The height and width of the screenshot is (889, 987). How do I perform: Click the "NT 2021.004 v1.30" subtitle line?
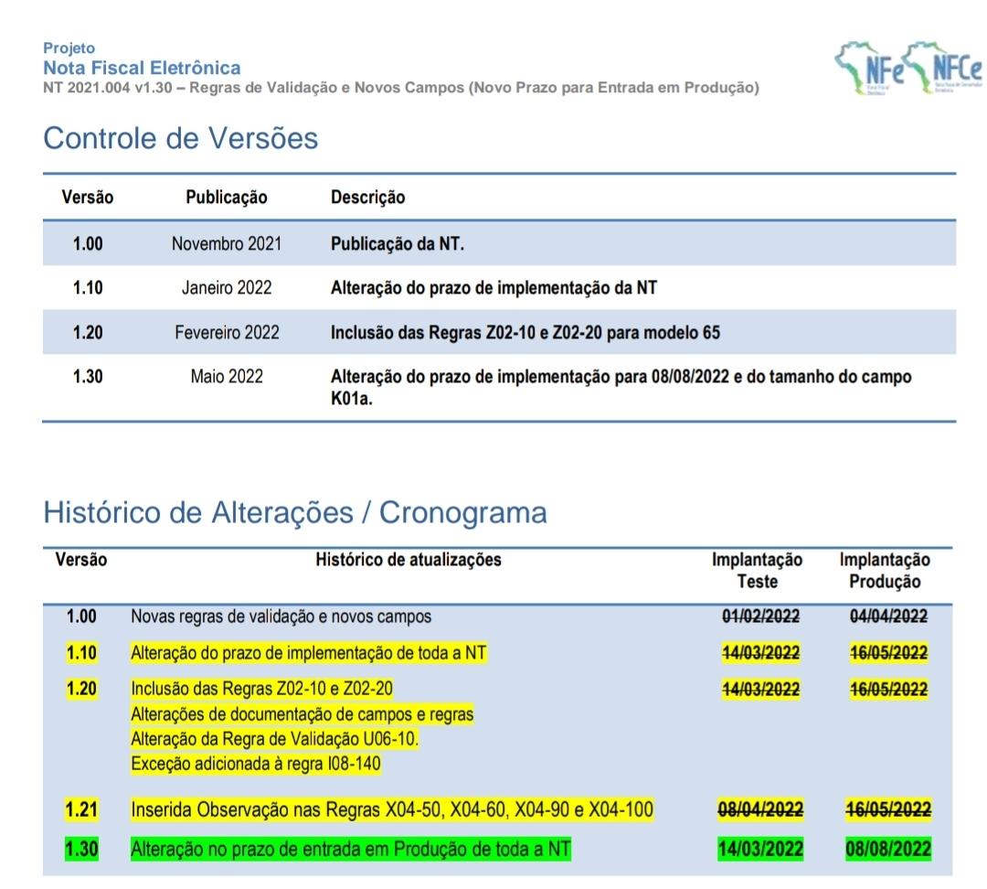(401, 88)
